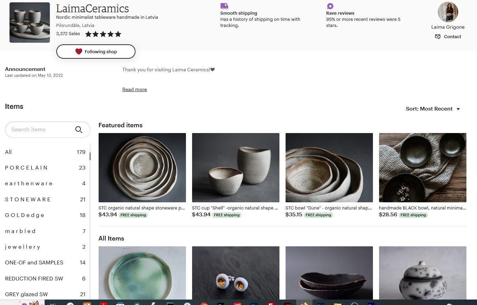The width and height of the screenshot is (477, 305).
Task: Select the REDUCTION FIRED SW category
Action: tap(45, 278)
